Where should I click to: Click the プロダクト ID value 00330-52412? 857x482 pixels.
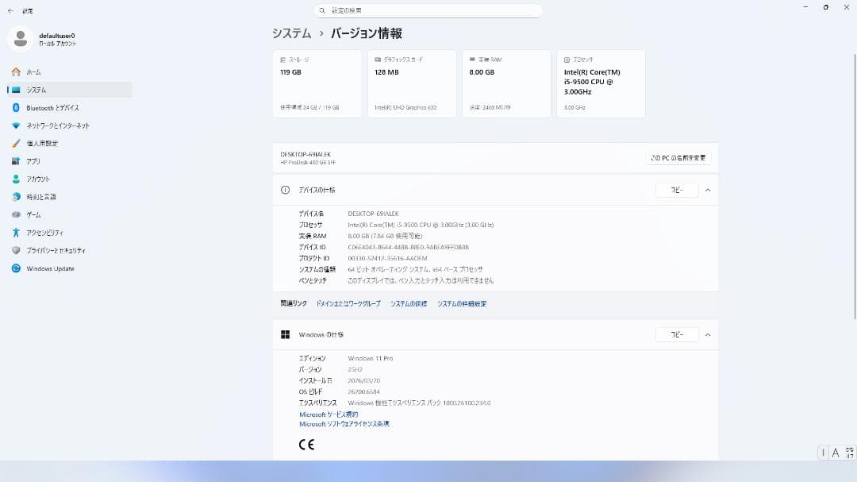387,258
